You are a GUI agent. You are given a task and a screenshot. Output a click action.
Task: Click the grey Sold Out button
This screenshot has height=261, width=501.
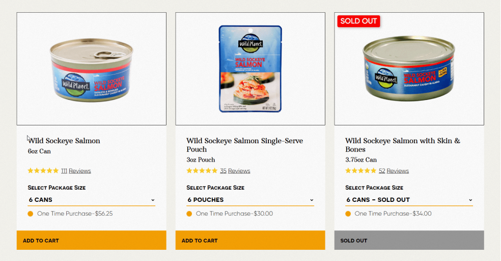pyautogui.click(x=409, y=240)
